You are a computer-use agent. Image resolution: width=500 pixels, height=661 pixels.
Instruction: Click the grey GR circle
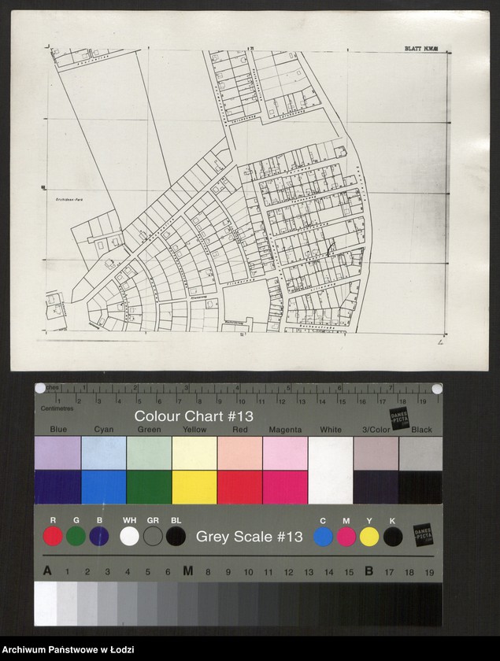153,537
